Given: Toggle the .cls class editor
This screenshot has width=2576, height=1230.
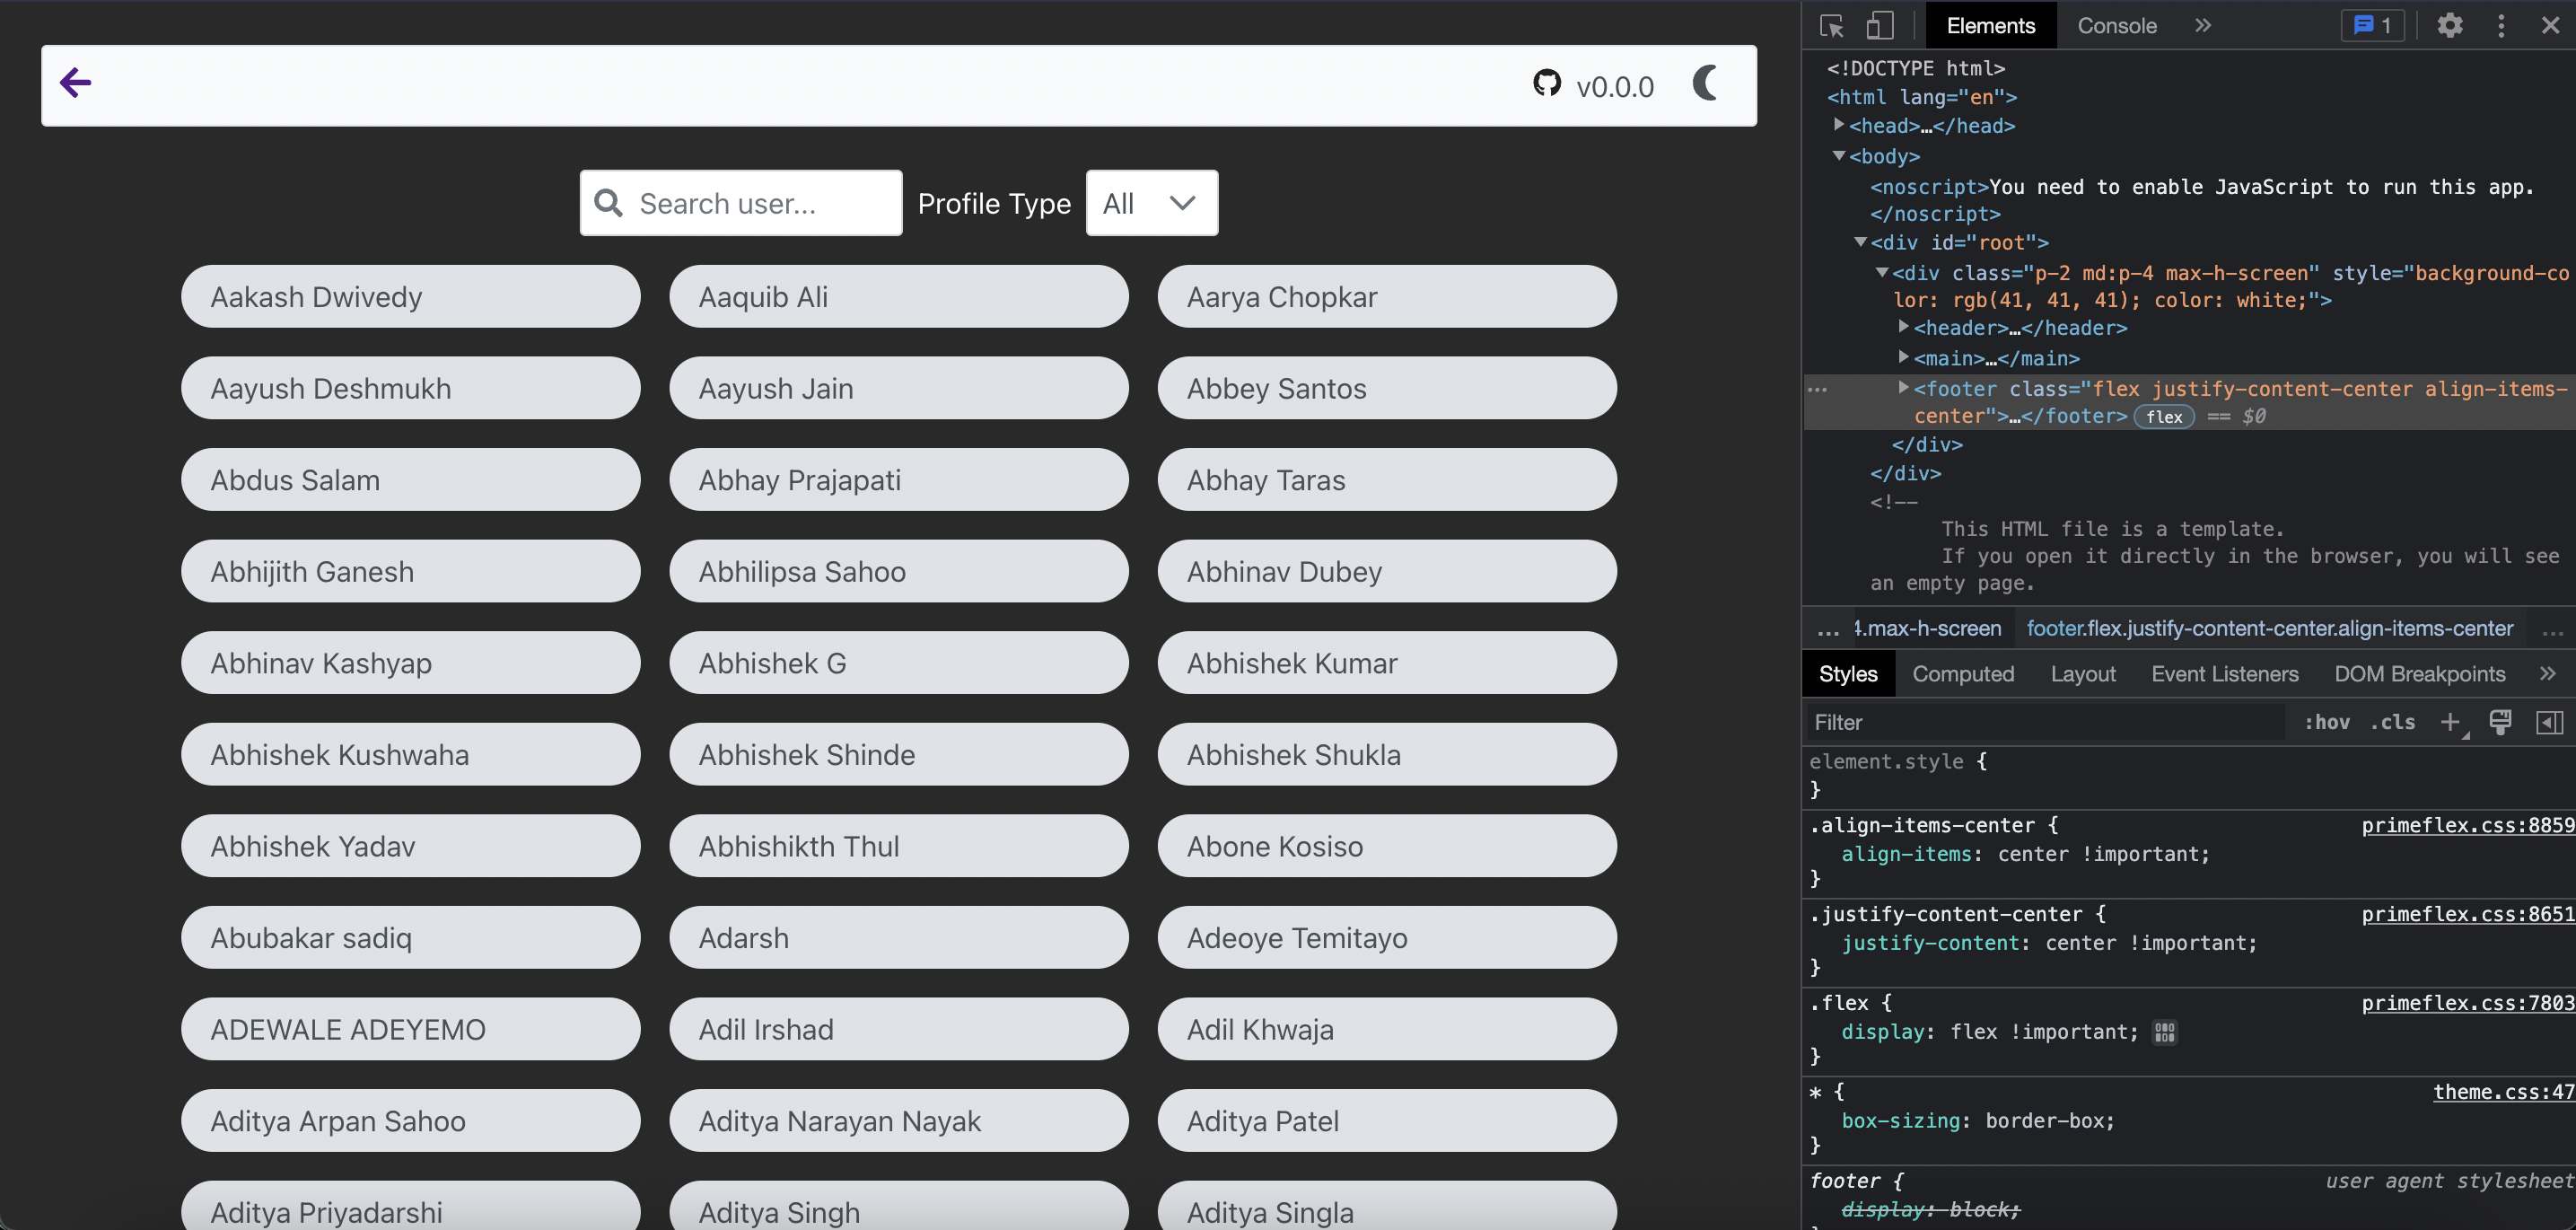Looking at the screenshot, I should [x=2392, y=722].
